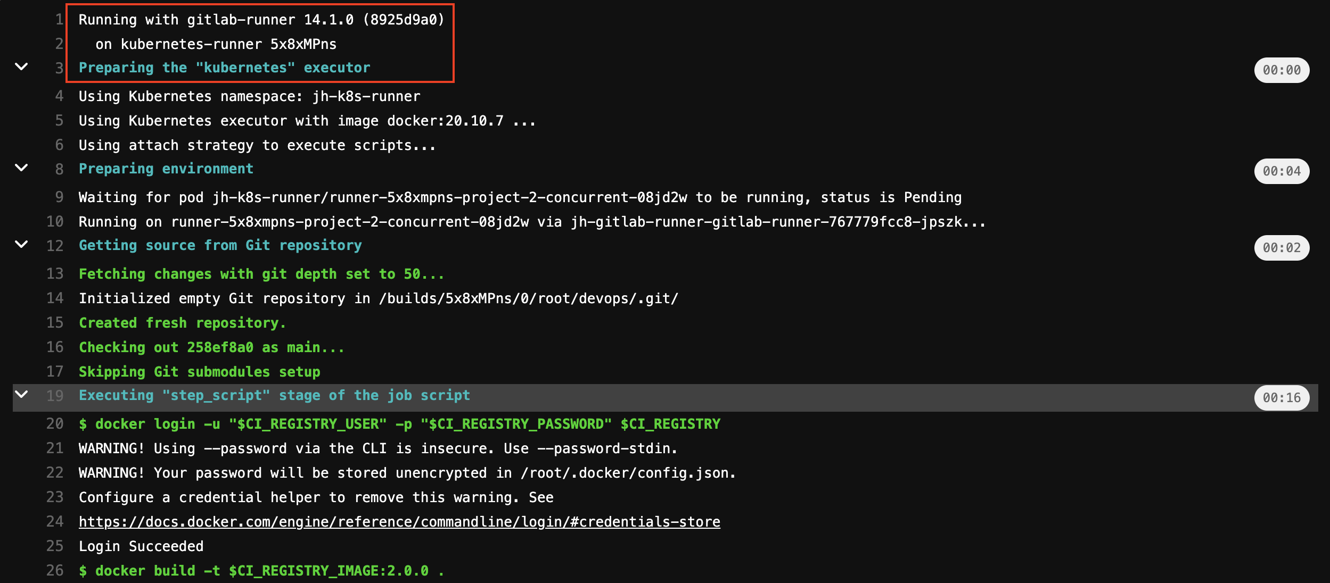Select line 14 with the Git repository path
This screenshot has width=1330, height=583.
tap(378, 298)
